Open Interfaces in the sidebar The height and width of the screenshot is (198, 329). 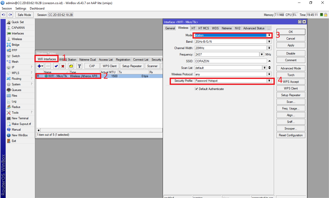[17, 33]
